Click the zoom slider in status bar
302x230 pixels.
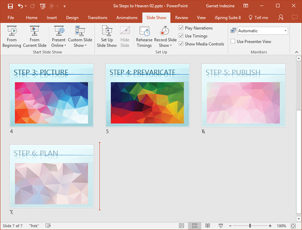click(x=250, y=225)
